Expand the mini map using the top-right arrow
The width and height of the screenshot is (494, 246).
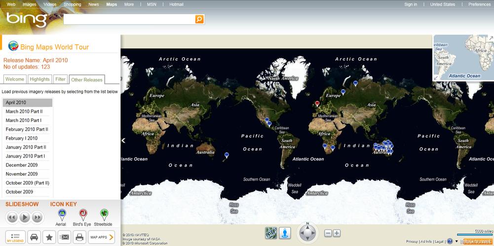(x=491, y=38)
